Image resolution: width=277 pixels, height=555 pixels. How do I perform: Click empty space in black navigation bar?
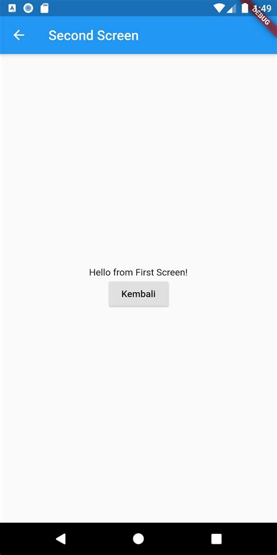pyautogui.click(x=99, y=539)
